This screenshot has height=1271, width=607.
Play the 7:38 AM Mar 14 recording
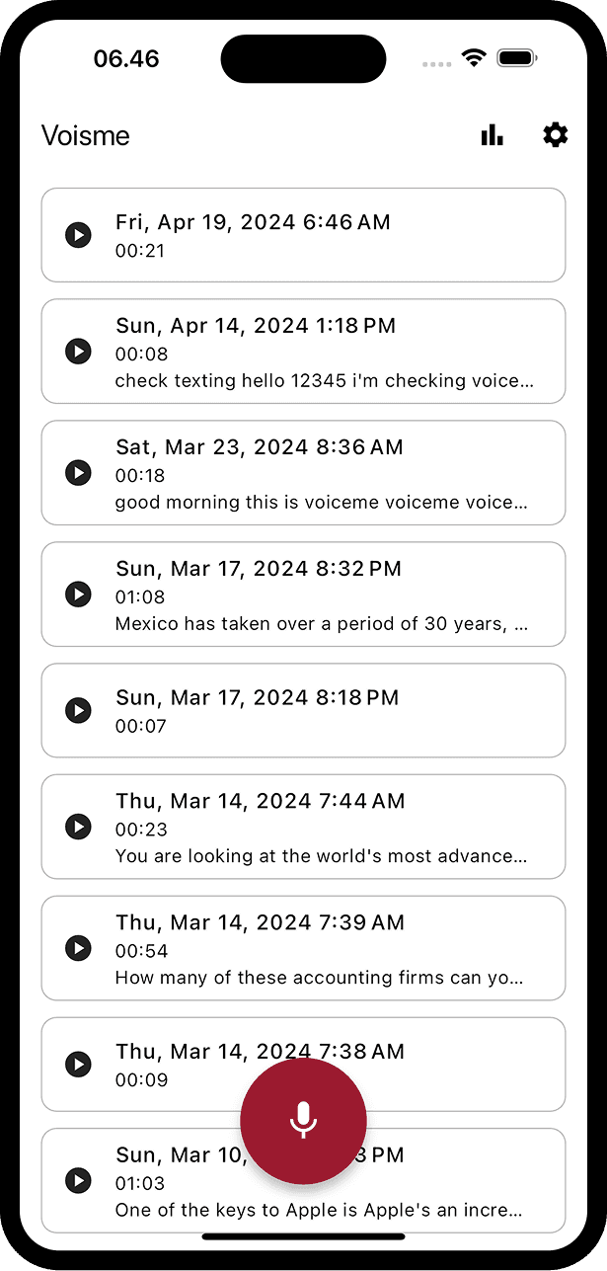(x=78, y=1065)
